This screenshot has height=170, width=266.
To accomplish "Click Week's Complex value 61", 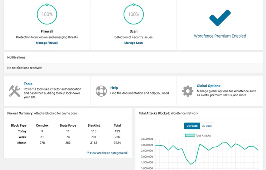I will tap(42, 137).
